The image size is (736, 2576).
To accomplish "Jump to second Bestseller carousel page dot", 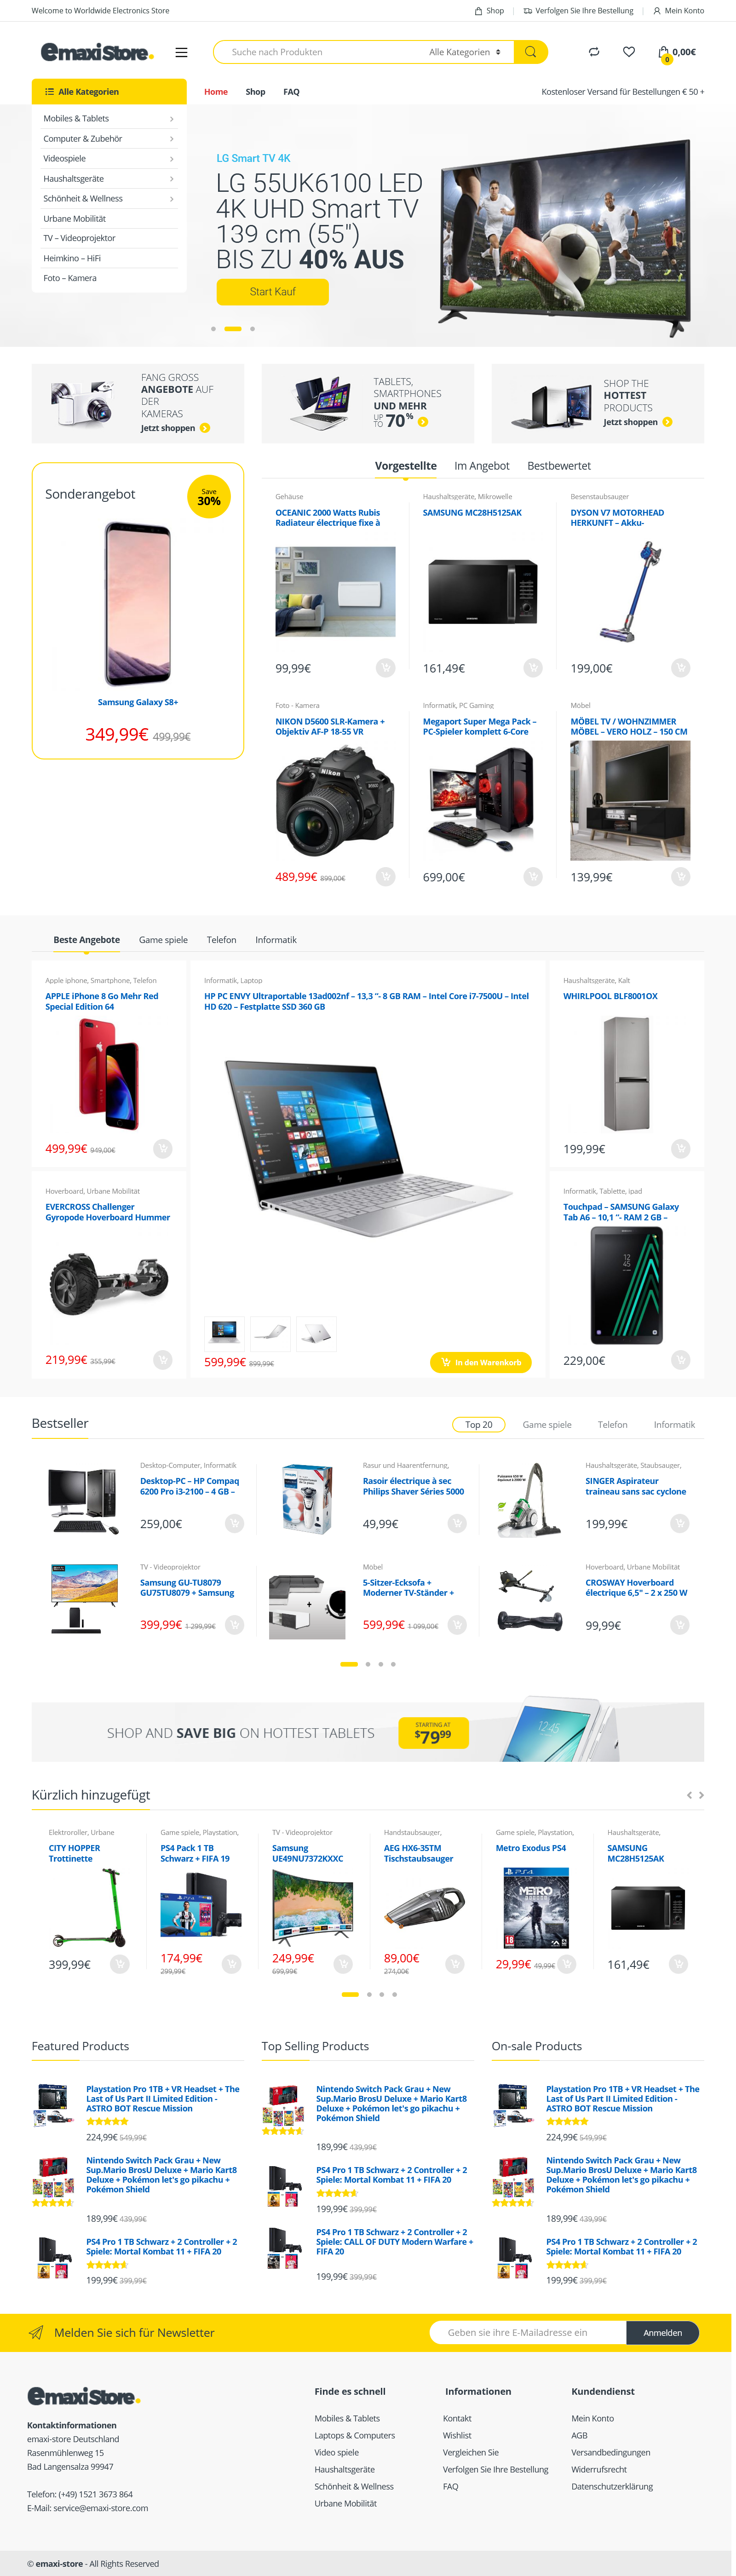I will click(x=368, y=1664).
